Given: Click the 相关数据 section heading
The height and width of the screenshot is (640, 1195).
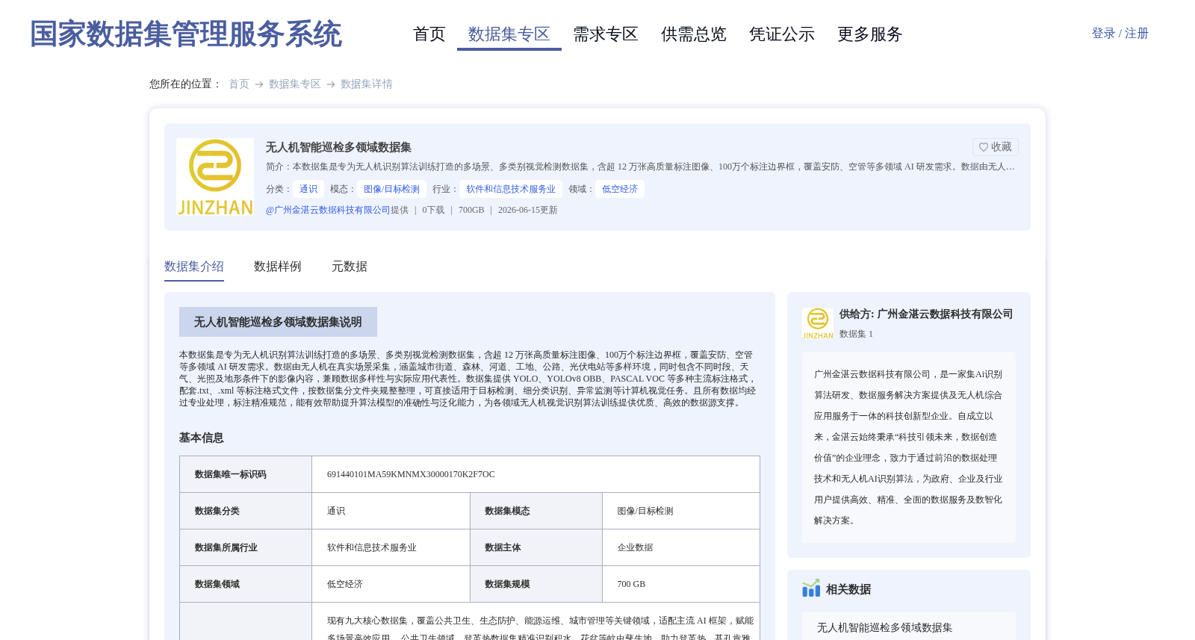Looking at the screenshot, I should click(x=848, y=589).
